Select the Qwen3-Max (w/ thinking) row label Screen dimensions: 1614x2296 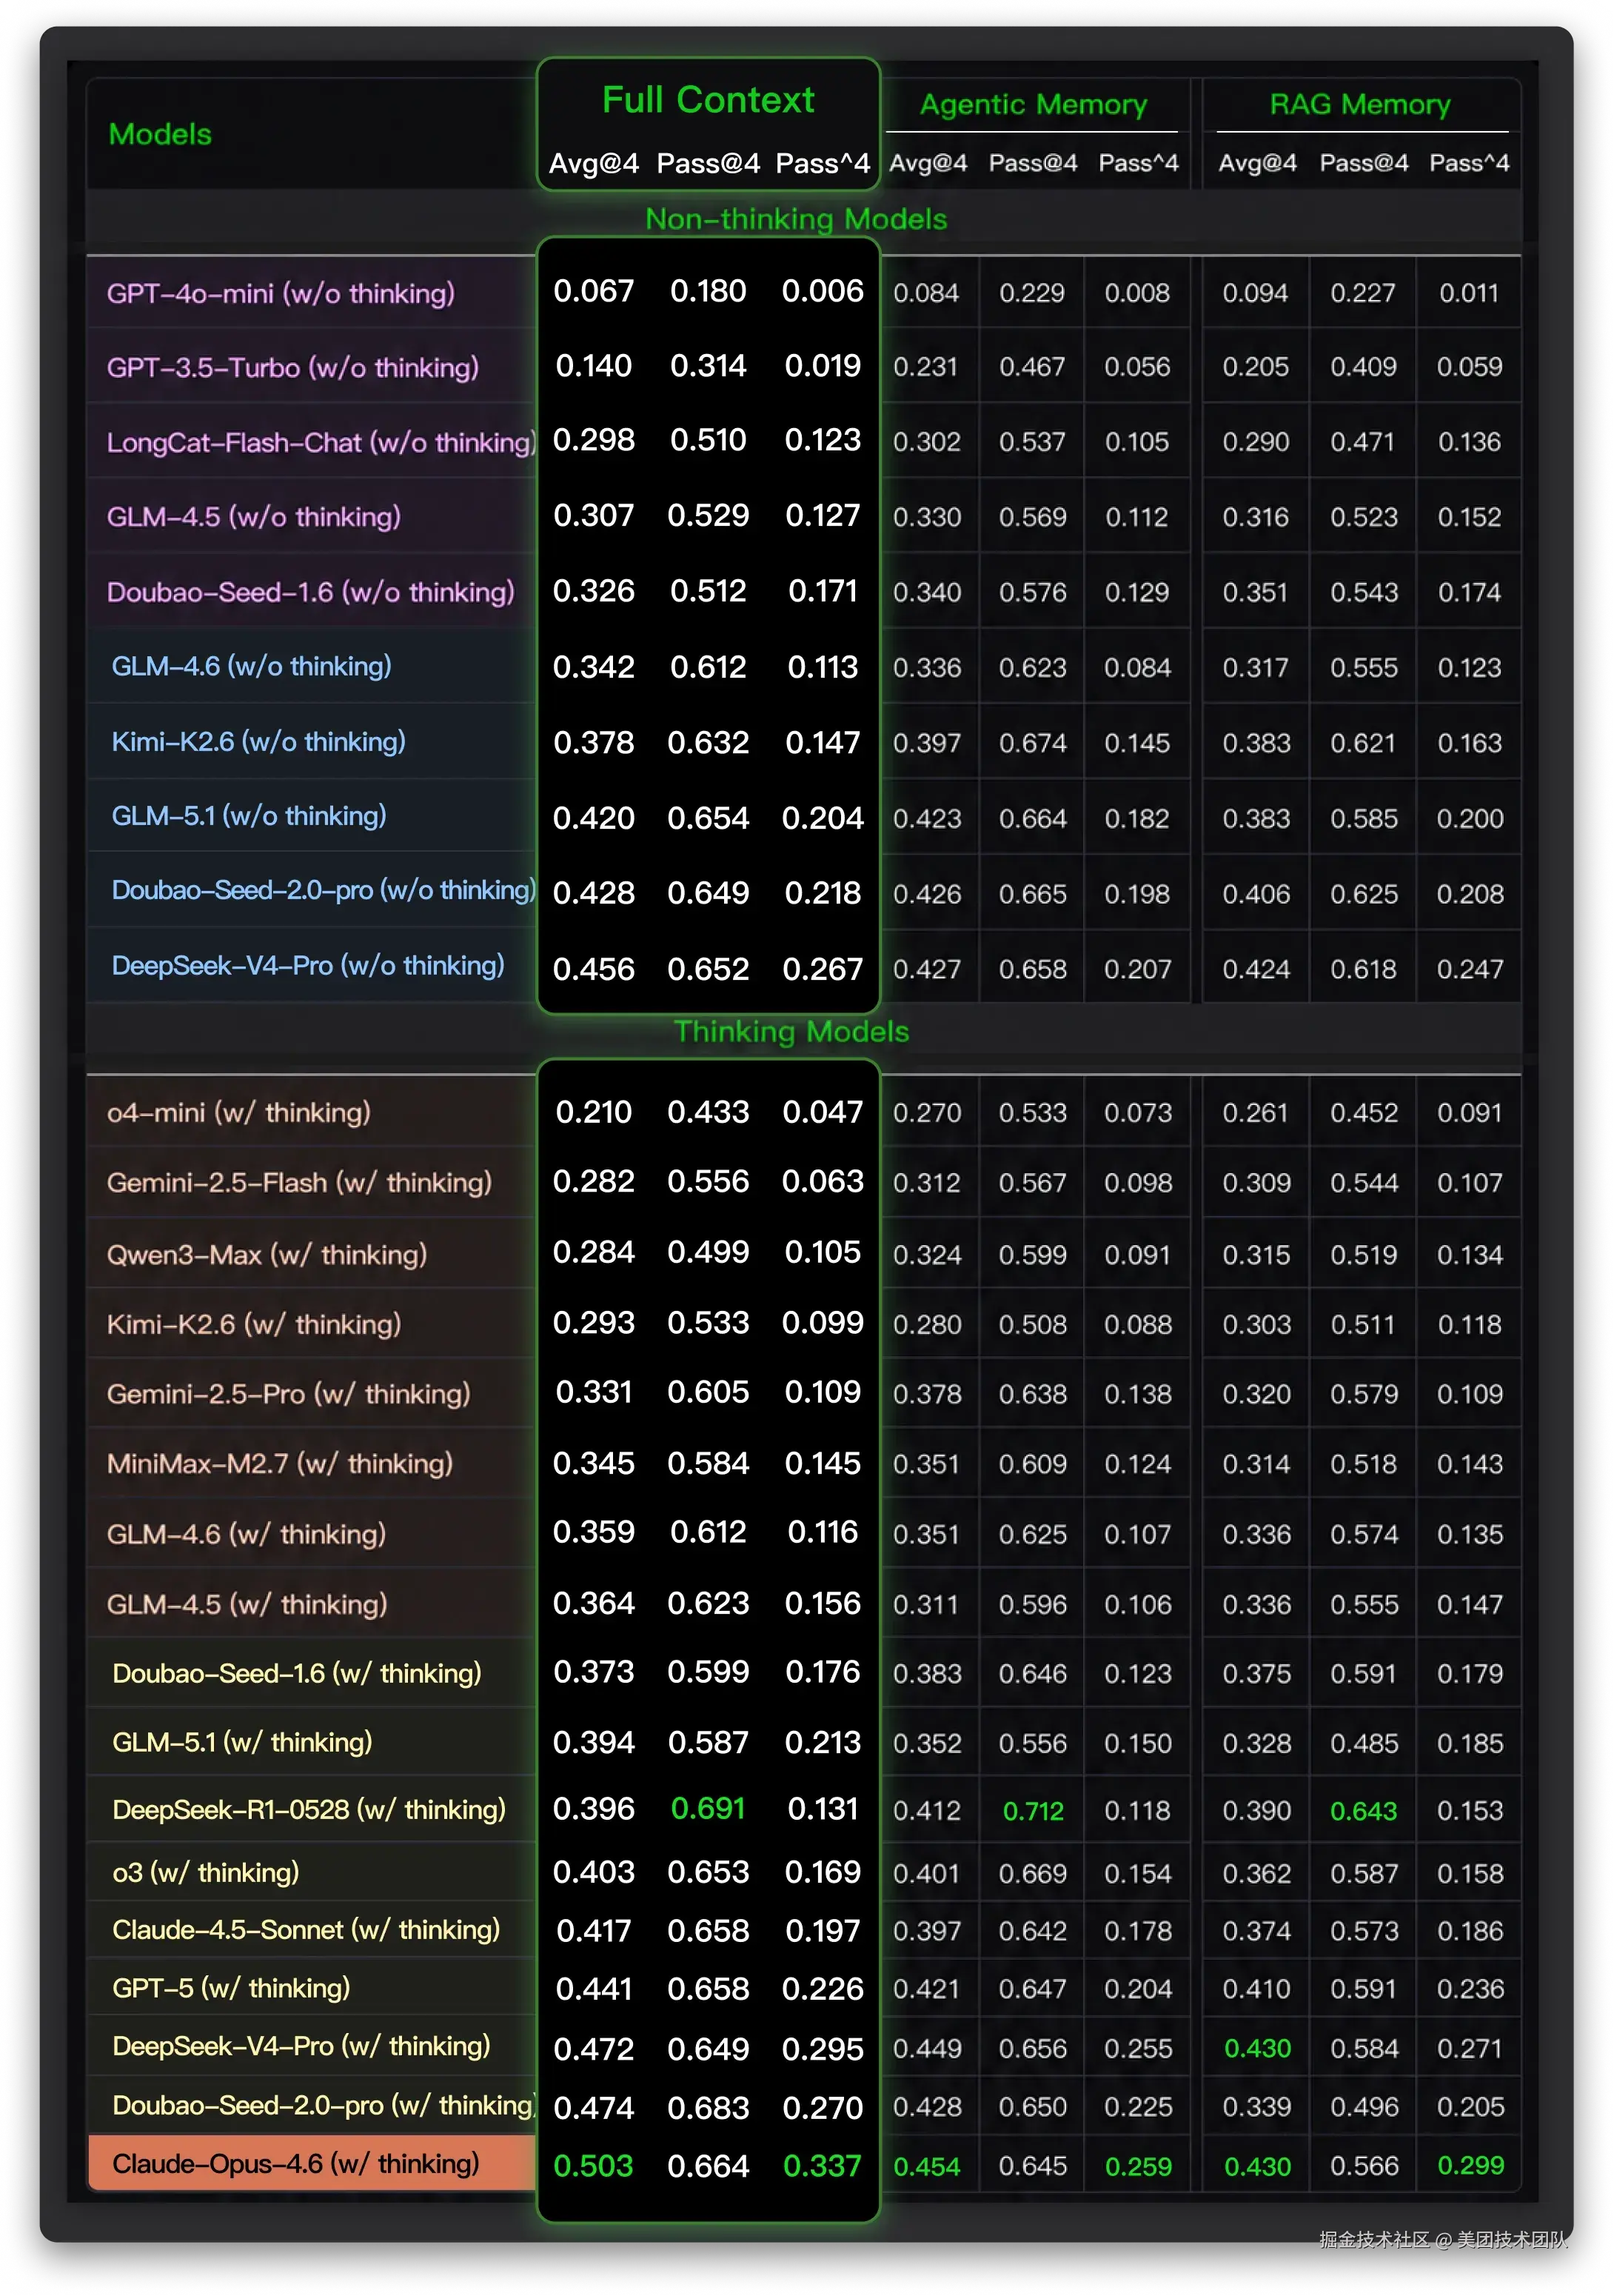[267, 1254]
